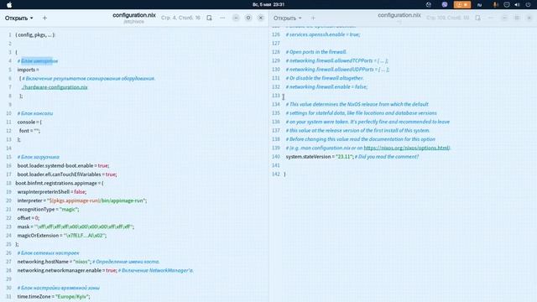
Task: Open the three-dots menu in right window
Action: 491,18
